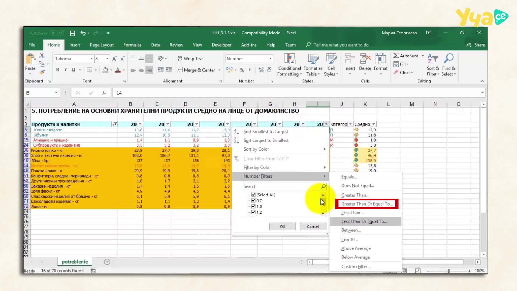Expand the Merge & Center dropdown arrow
The height and width of the screenshot is (291, 517).
[x=219, y=70]
